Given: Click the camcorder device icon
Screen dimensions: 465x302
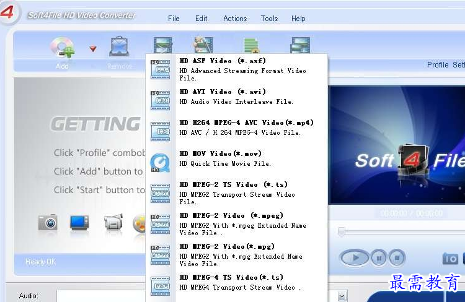Looking at the screenshot, I should [113, 222].
